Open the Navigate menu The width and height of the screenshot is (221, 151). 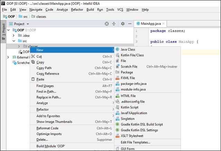click(36, 10)
